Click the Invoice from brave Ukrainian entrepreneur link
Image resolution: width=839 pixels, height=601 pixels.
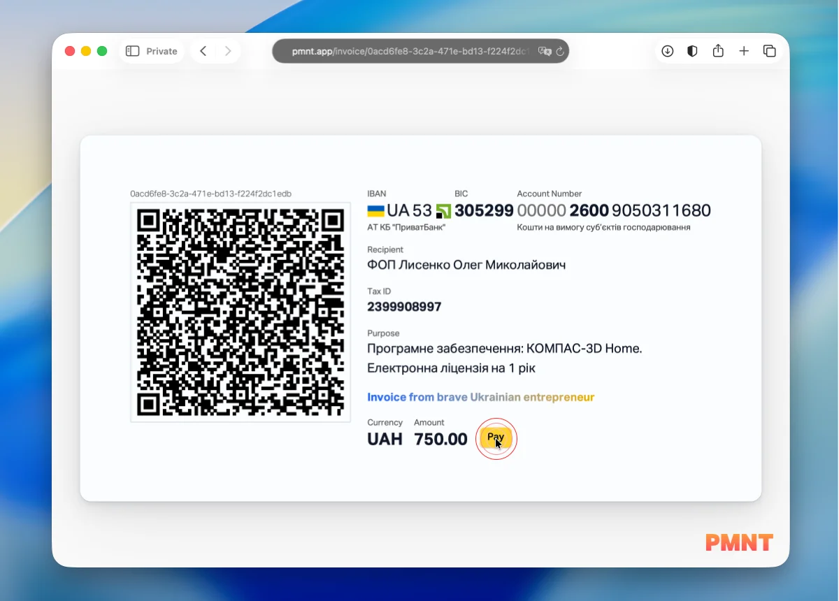[x=480, y=396]
